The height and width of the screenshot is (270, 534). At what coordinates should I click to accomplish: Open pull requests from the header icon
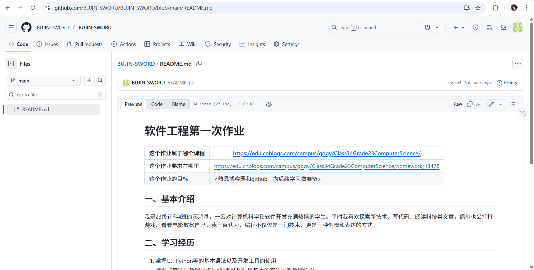point(489,27)
